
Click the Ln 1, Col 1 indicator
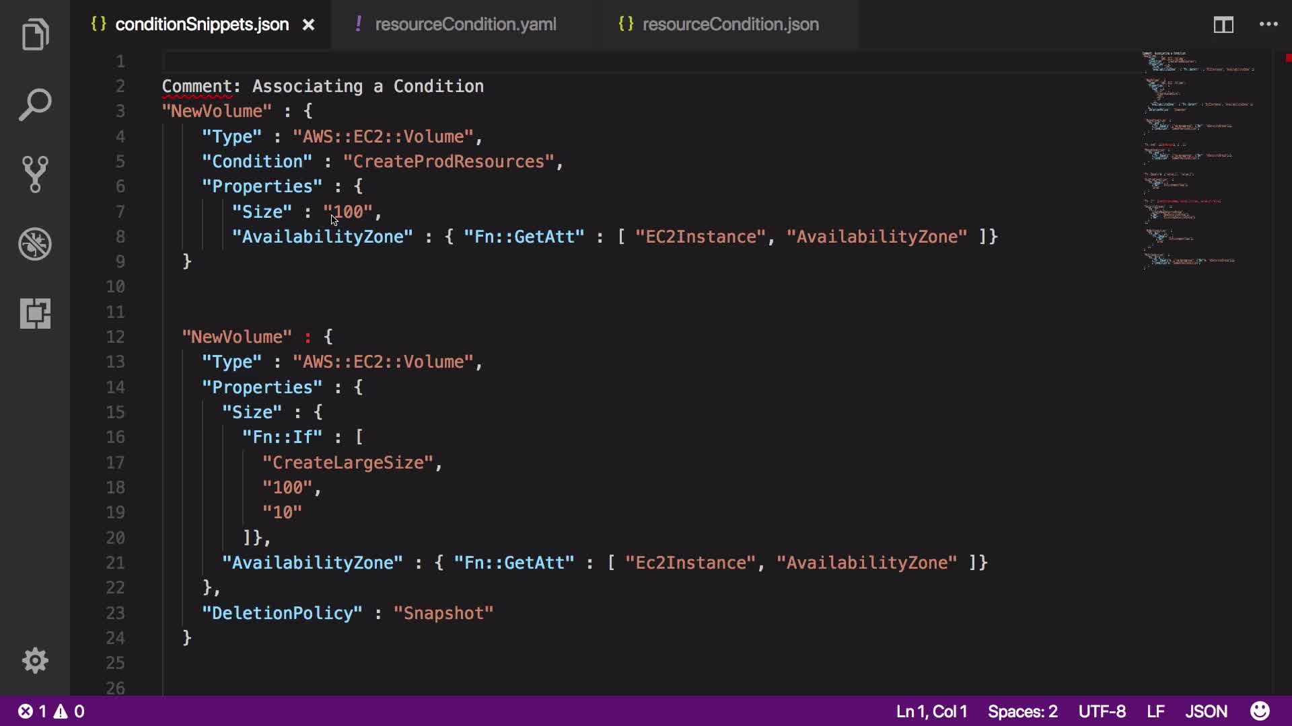(x=931, y=711)
